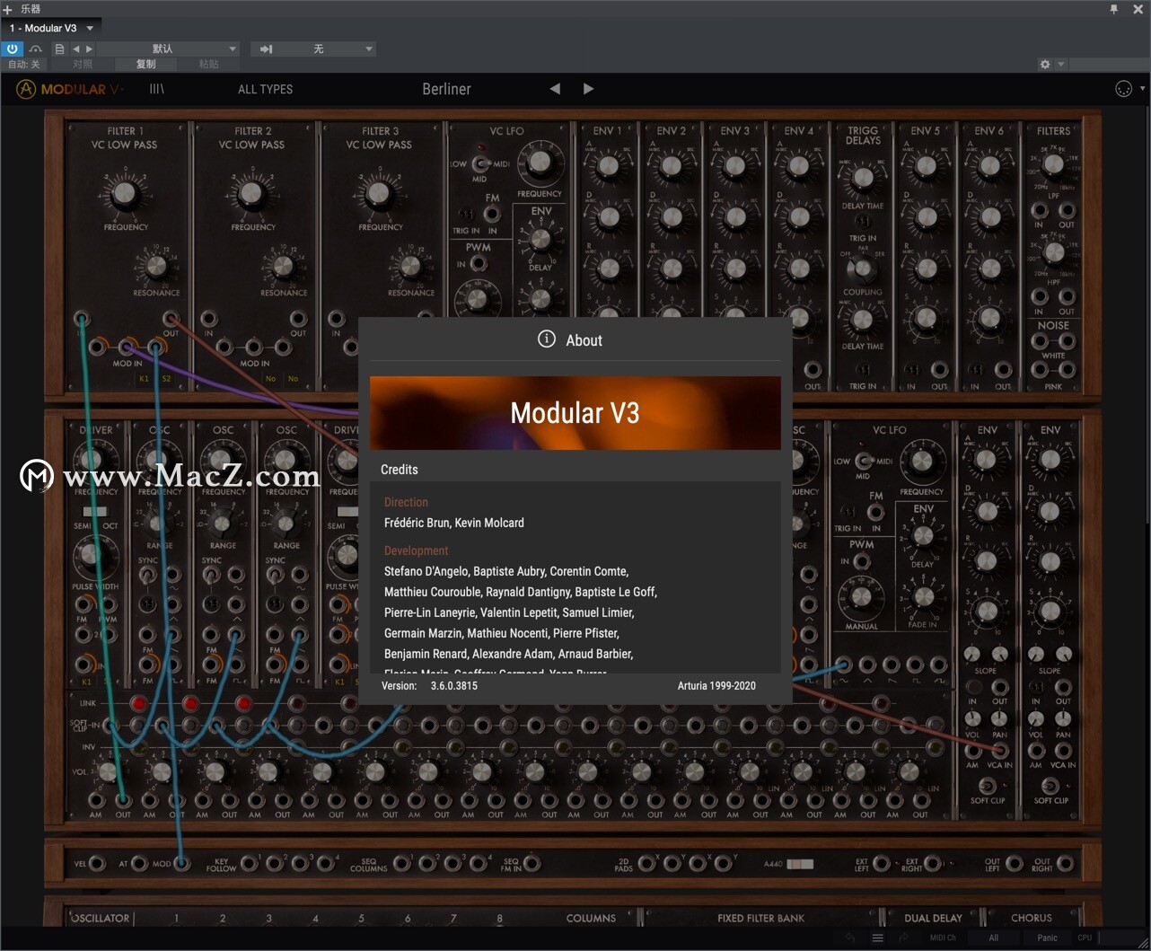Screen dimensions: 1151x951
Task: Click the OUT LEFT jack
Action: [x=1014, y=864]
